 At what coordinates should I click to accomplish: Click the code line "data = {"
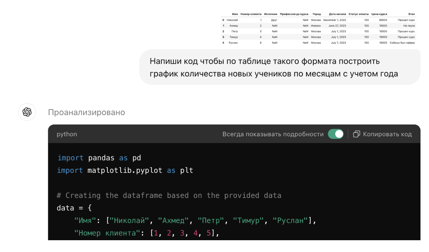74,208
